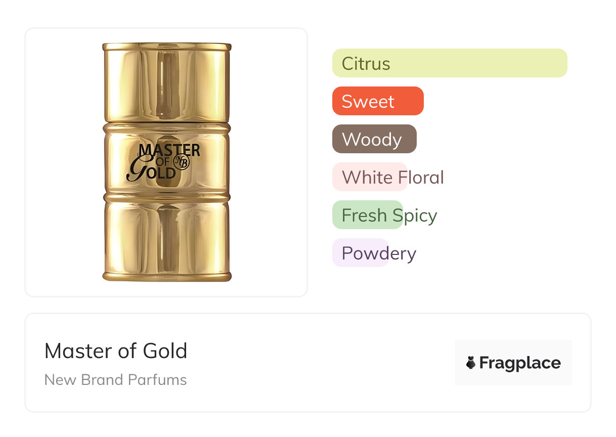The image size is (616, 437).
Task: Click the engraved MASTER text on bottle
Action: point(169,150)
